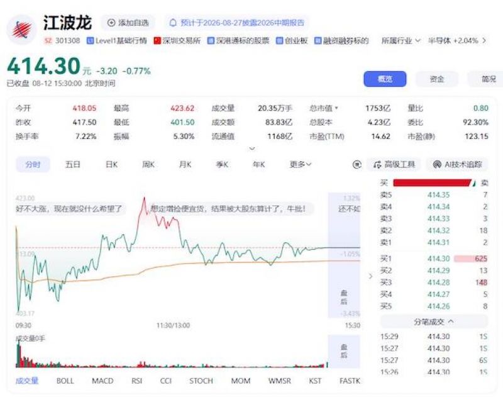Click the 买1 volume 625 cell
Image resolution: width=503 pixels, height=397 pixels.
[471, 259]
